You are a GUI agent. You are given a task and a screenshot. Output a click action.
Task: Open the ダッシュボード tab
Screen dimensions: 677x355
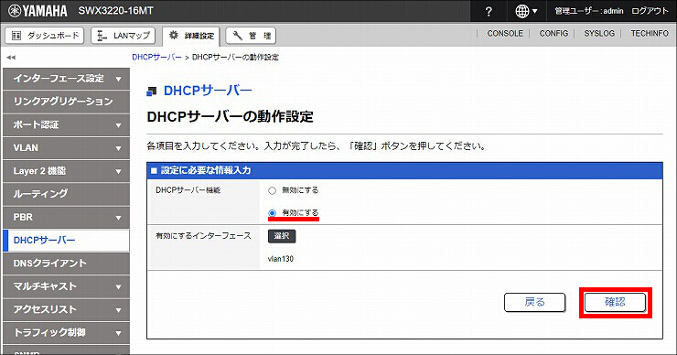pos(45,36)
